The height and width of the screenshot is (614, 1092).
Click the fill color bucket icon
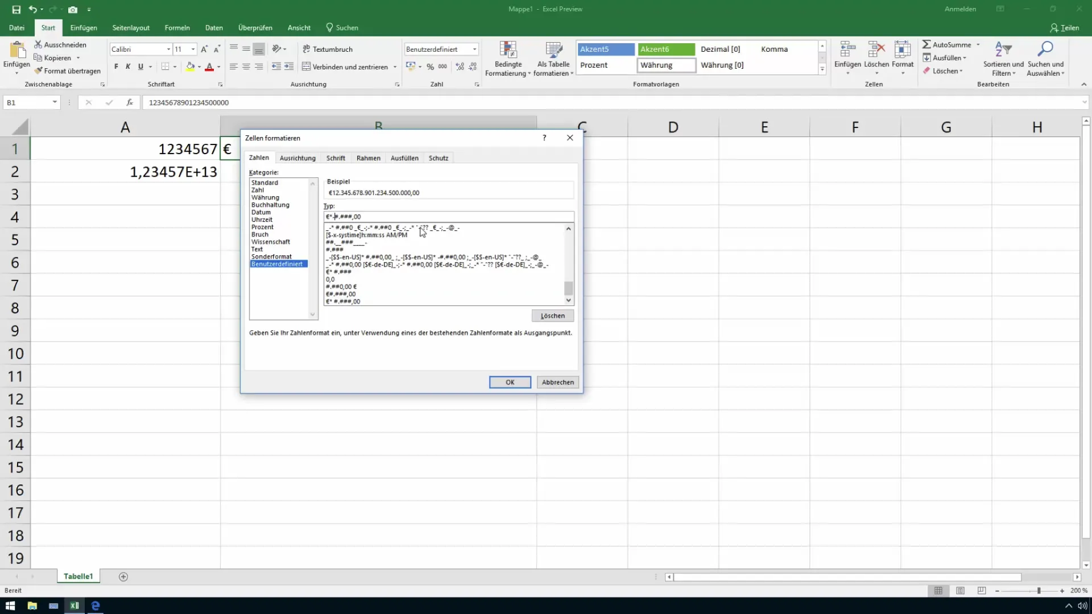(191, 67)
